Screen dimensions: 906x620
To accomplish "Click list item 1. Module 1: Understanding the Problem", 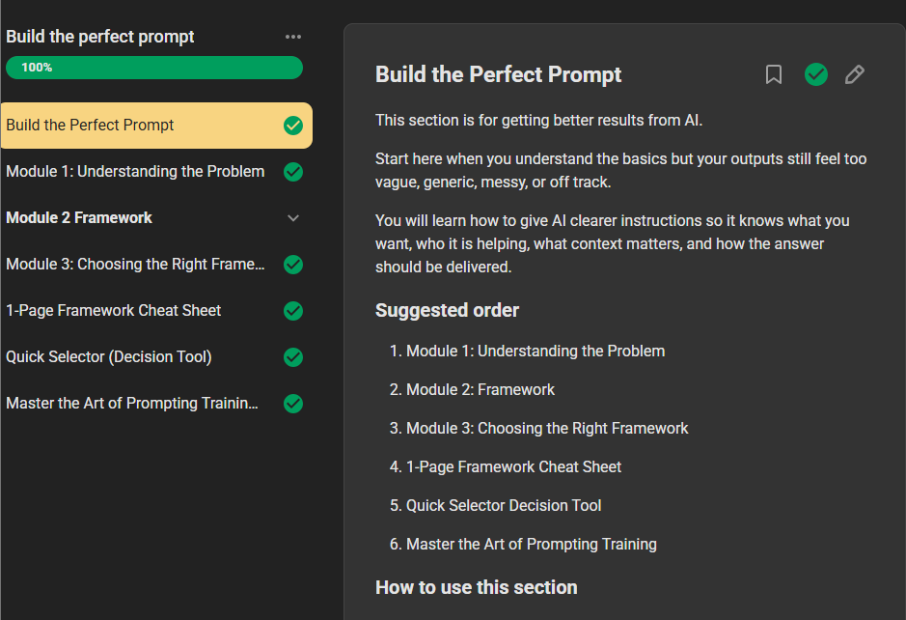I will coord(527,352).
